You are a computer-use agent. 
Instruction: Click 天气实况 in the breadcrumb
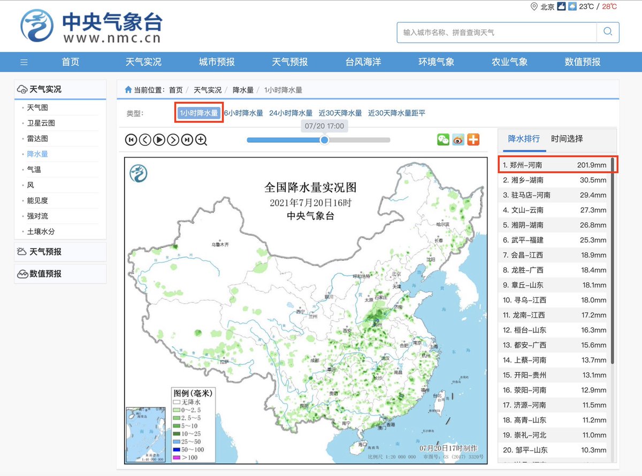click(208, 90)
